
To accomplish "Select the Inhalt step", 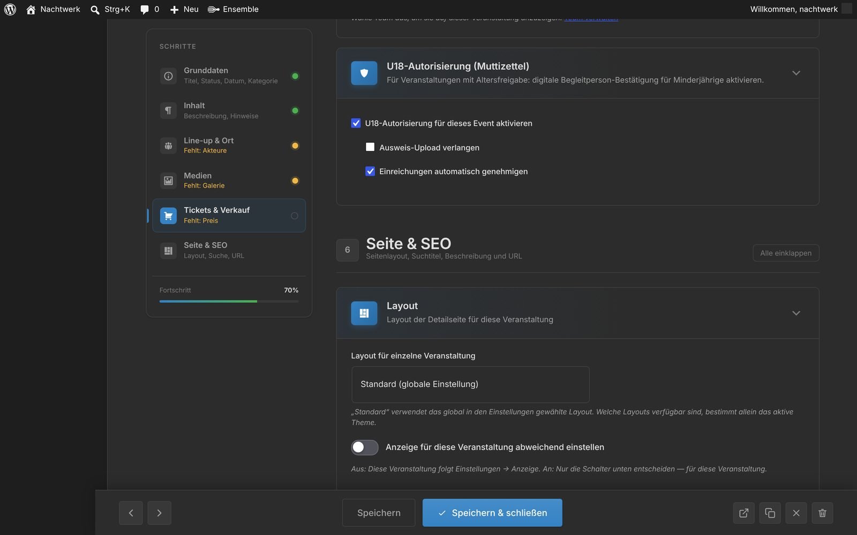I will click(x=229, y=111).
